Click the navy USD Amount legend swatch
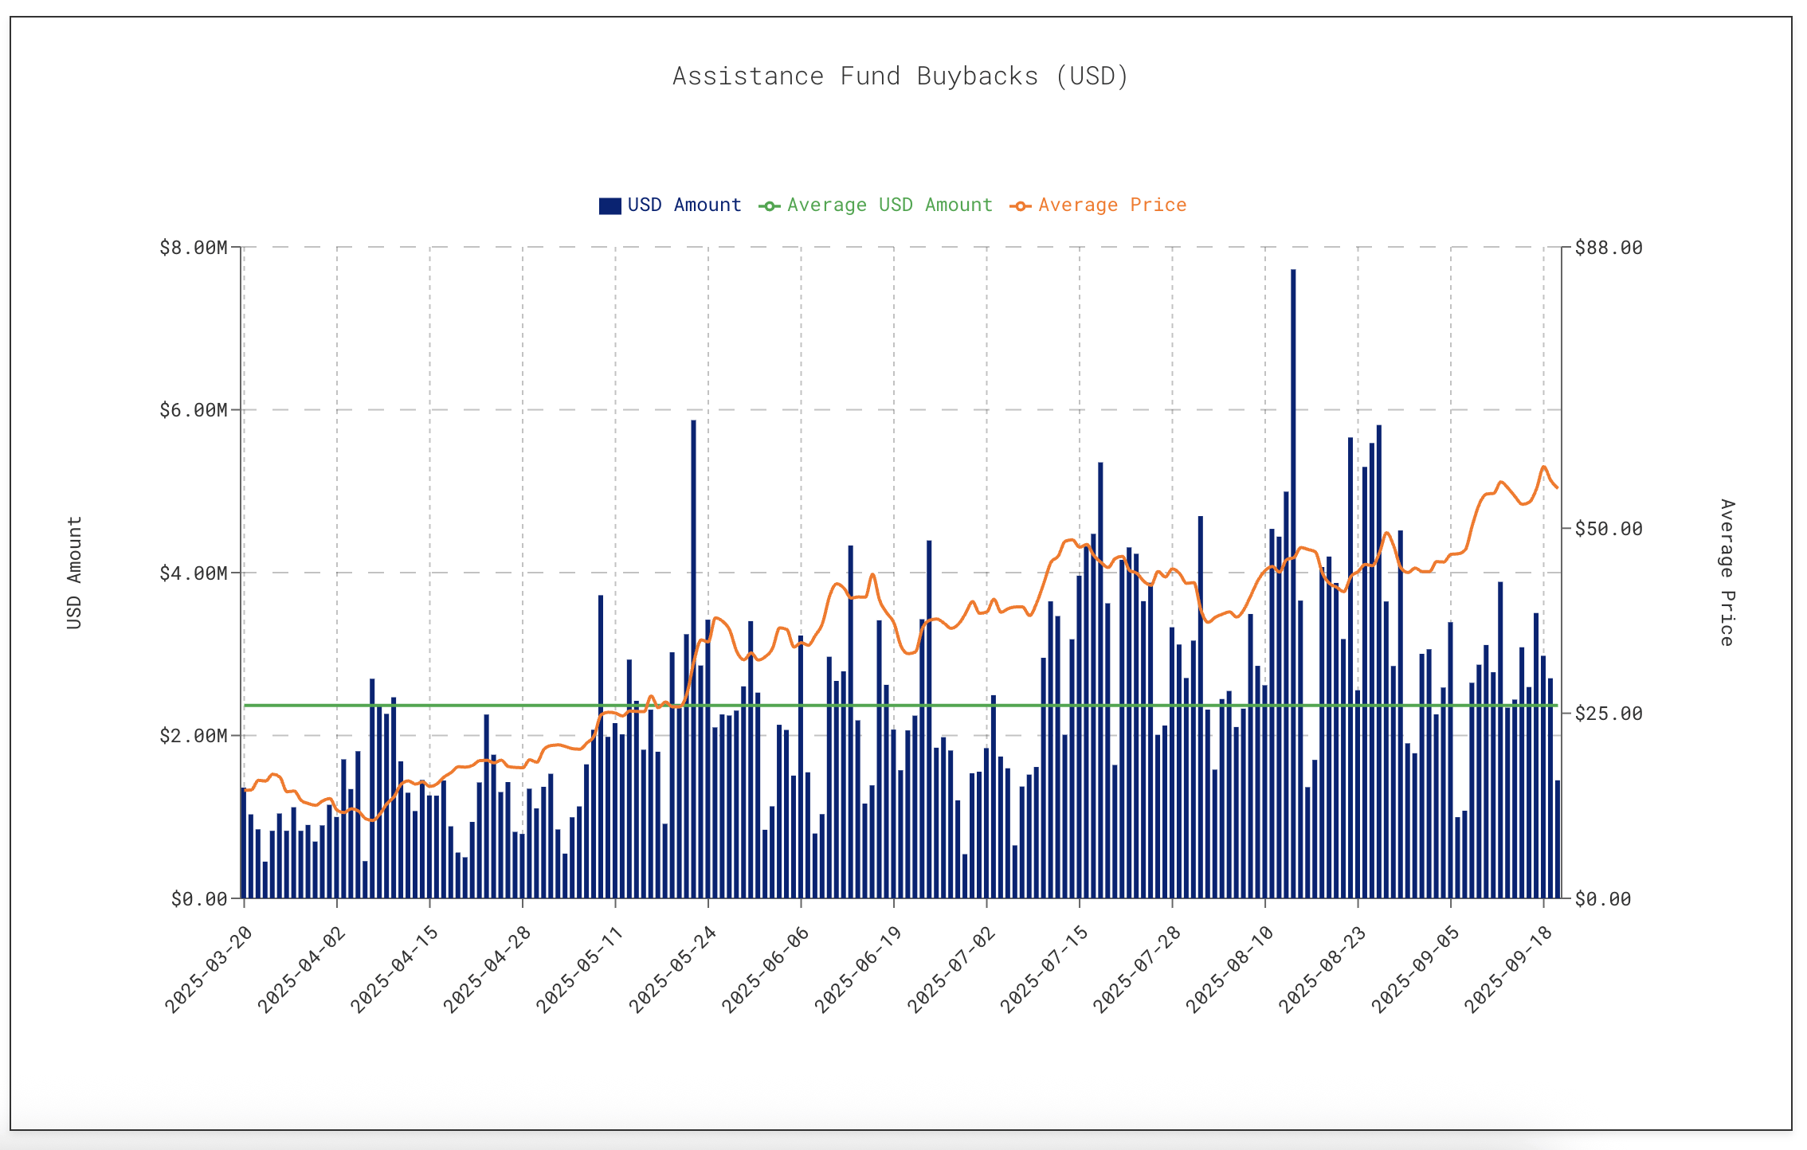The height and width of the screenshot is (1150, 1807). tap(610, 206)
